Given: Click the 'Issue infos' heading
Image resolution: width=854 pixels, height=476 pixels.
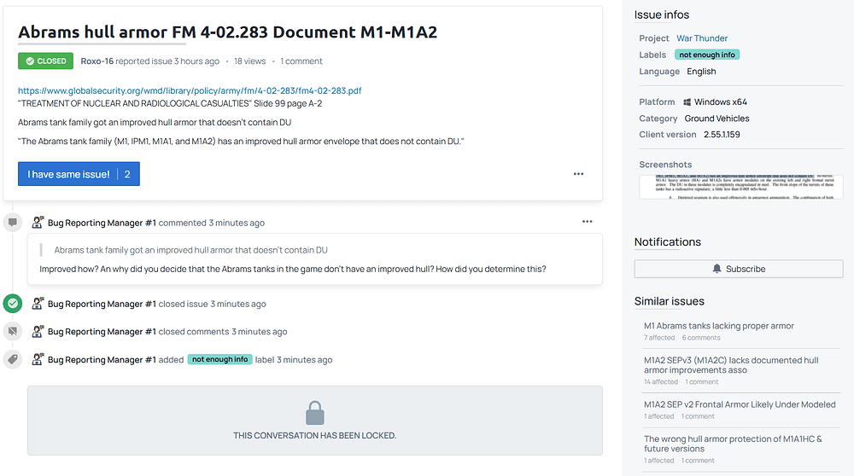Looking at the screenshot, I should pyautogui.click(x=661, y=15).
